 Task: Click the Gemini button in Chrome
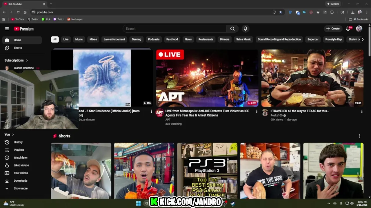click(333, 4)
